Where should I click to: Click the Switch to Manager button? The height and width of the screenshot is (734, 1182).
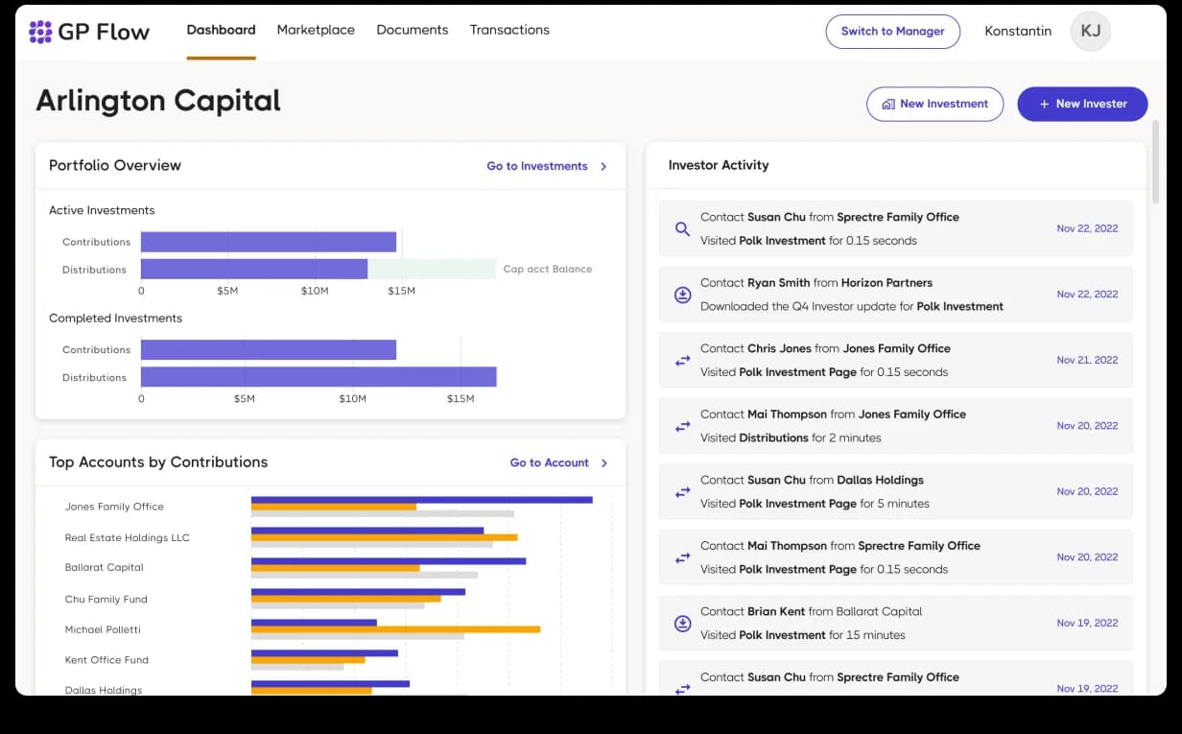point(892,32)
